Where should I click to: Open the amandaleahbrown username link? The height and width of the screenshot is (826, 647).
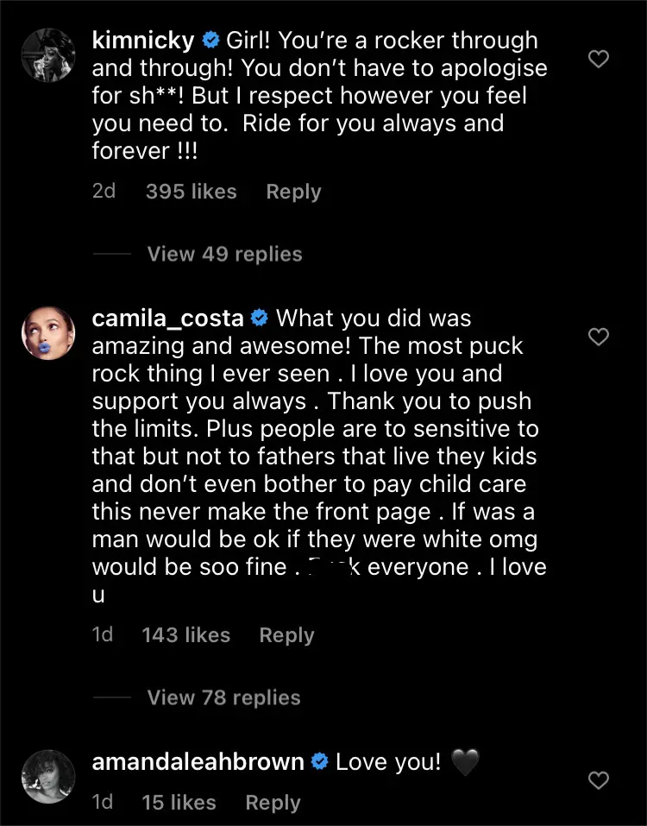point(198,762)
